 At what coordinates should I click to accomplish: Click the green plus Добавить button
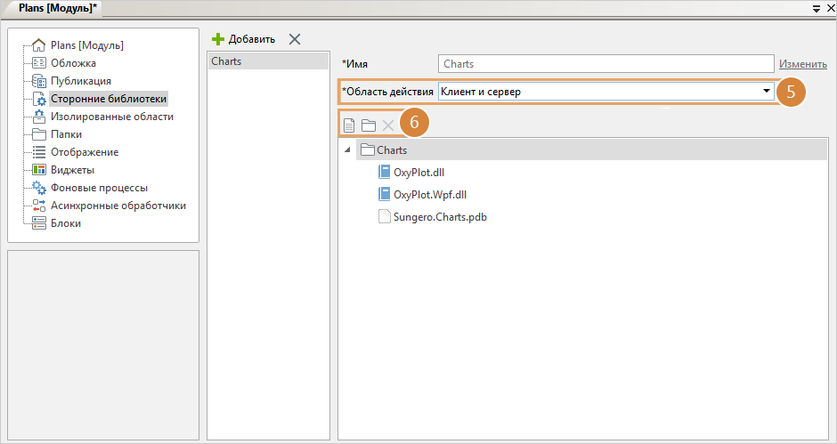coord(244,39)
